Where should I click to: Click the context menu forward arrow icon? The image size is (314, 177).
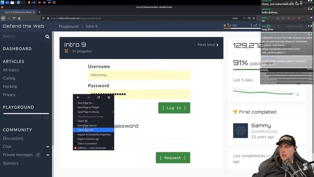click(88, 97)
